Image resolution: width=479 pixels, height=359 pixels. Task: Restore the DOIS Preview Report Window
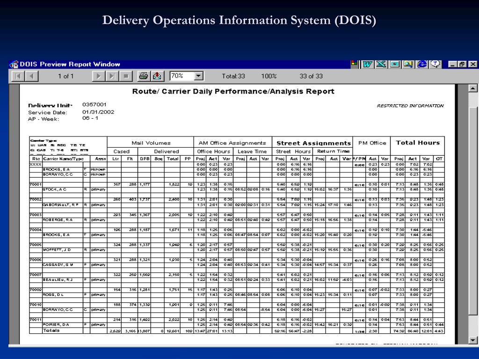pos(463,64)
